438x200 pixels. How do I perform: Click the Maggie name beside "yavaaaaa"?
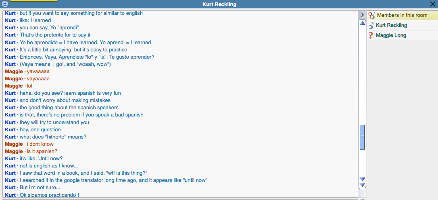point(14,71)
